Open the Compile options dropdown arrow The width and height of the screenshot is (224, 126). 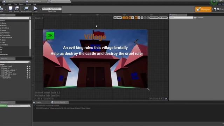[6, 9]
